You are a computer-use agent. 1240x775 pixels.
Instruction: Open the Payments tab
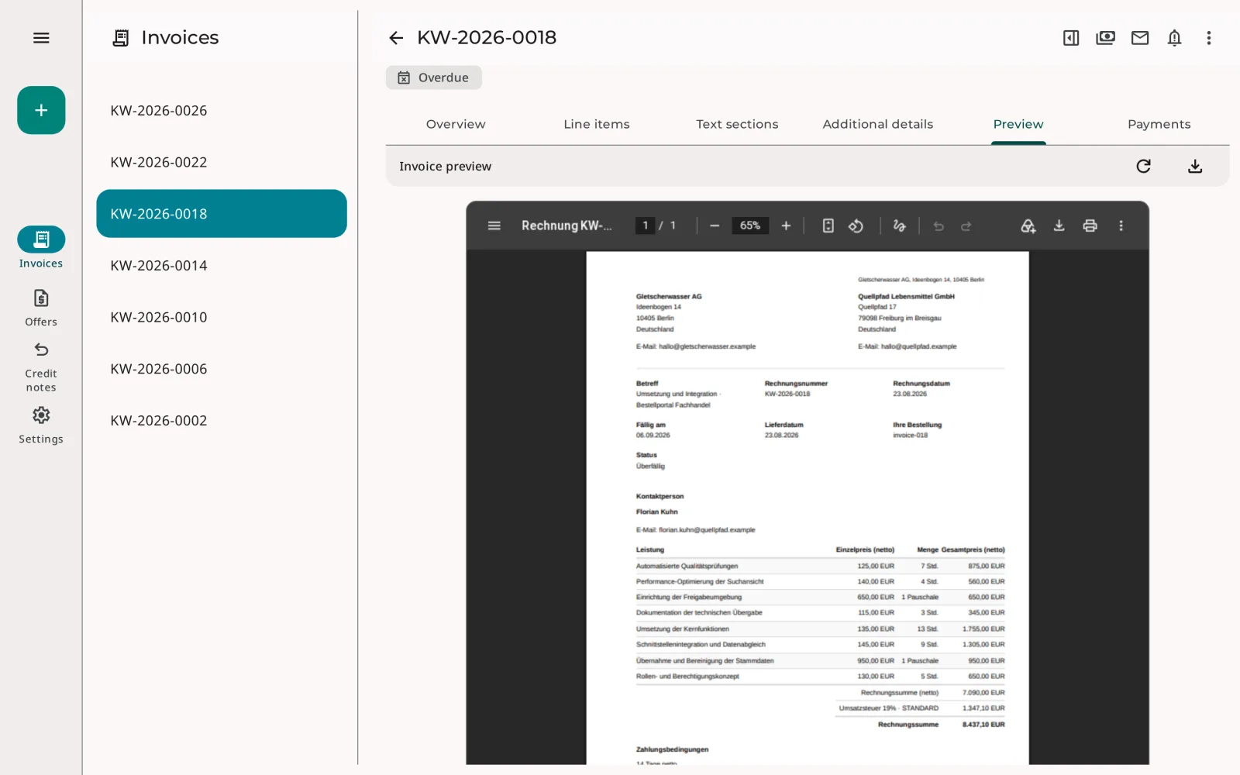click(x=1159, y=124)
